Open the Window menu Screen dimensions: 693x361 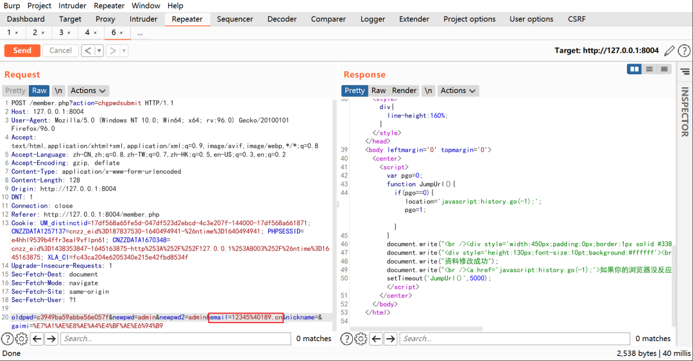tap(146, 6)
